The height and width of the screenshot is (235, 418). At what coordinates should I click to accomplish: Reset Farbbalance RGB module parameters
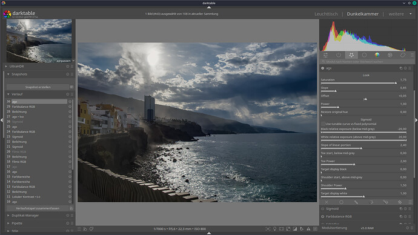(405, 217)
